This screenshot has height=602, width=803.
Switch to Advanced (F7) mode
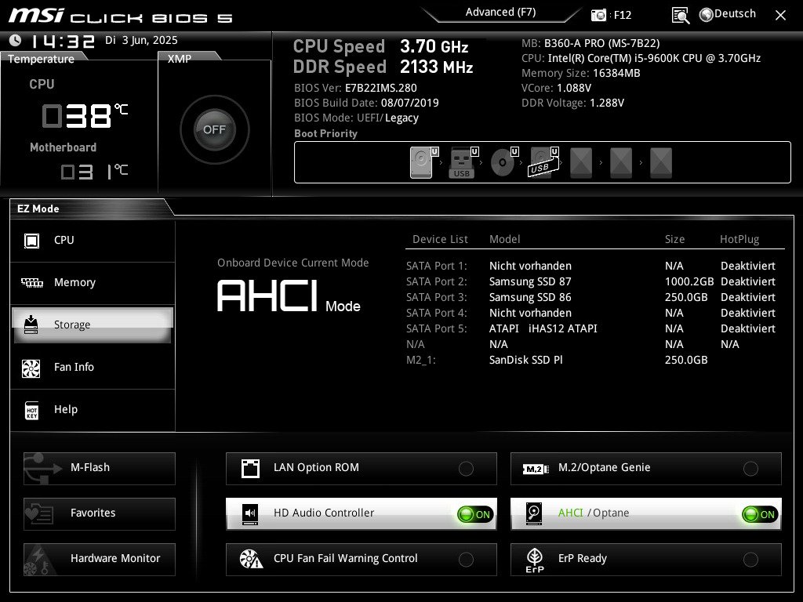[x=500, y=13]
